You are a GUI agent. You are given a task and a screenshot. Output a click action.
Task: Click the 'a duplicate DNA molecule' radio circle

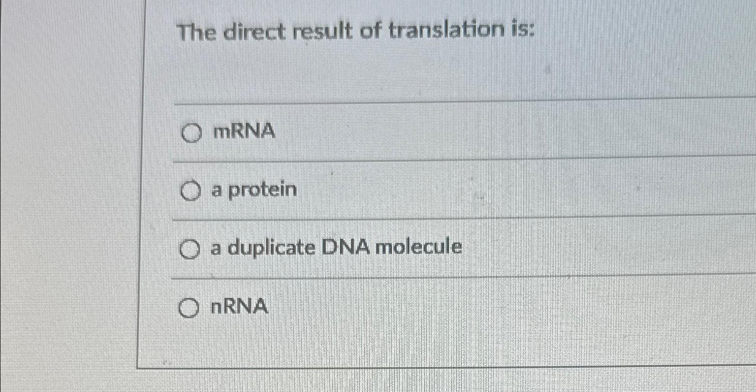189,250
